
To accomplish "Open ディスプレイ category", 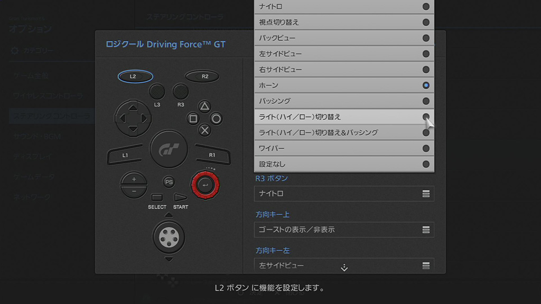I will (33, 156).
